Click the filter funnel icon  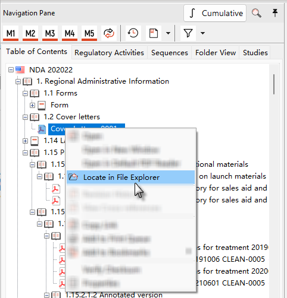[188, 33]
